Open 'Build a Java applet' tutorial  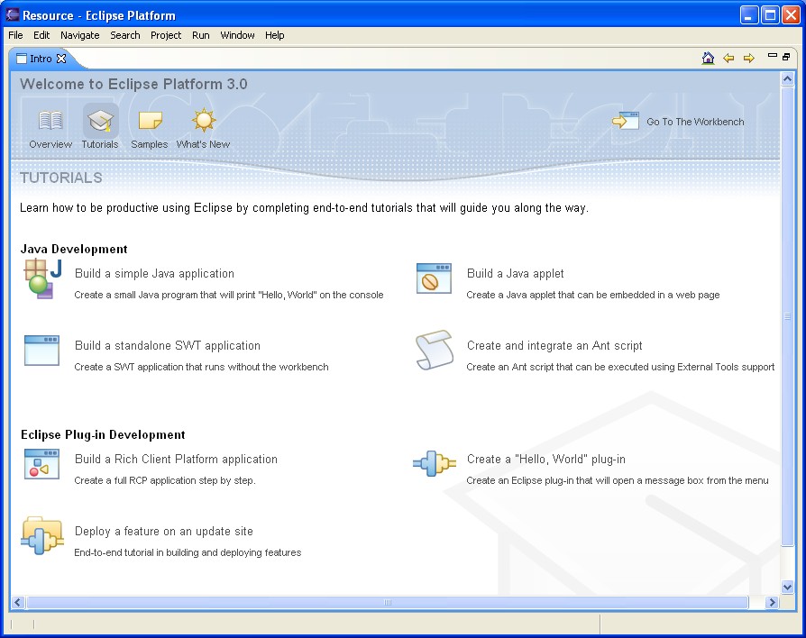pyautogui.click(x=515, y=273)
